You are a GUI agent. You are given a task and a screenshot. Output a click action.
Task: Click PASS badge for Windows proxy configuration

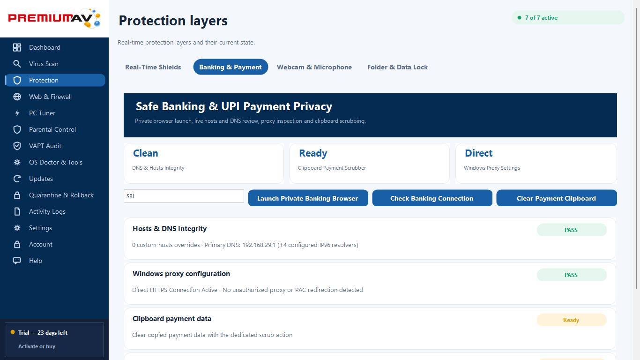coord(572,275)
